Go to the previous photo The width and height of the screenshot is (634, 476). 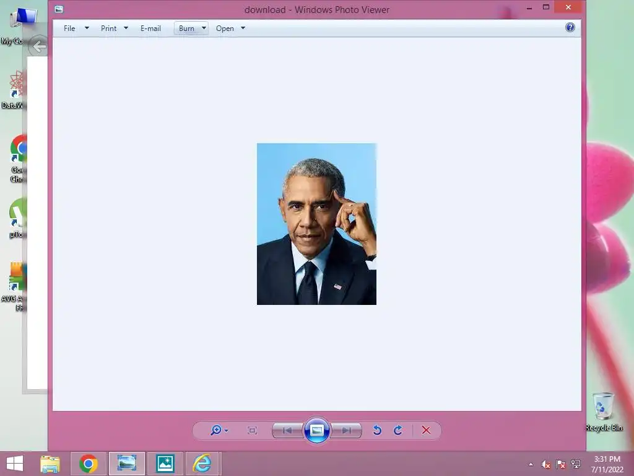[287, 430]
